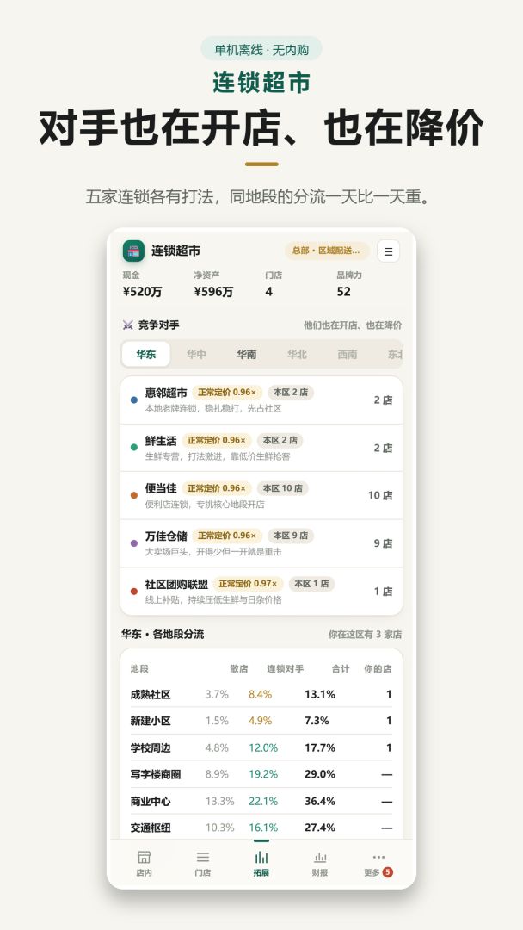Tap the 10 店 count for 便当佳
The height and width of the screenshot is (930, 523).
(380, 495)
